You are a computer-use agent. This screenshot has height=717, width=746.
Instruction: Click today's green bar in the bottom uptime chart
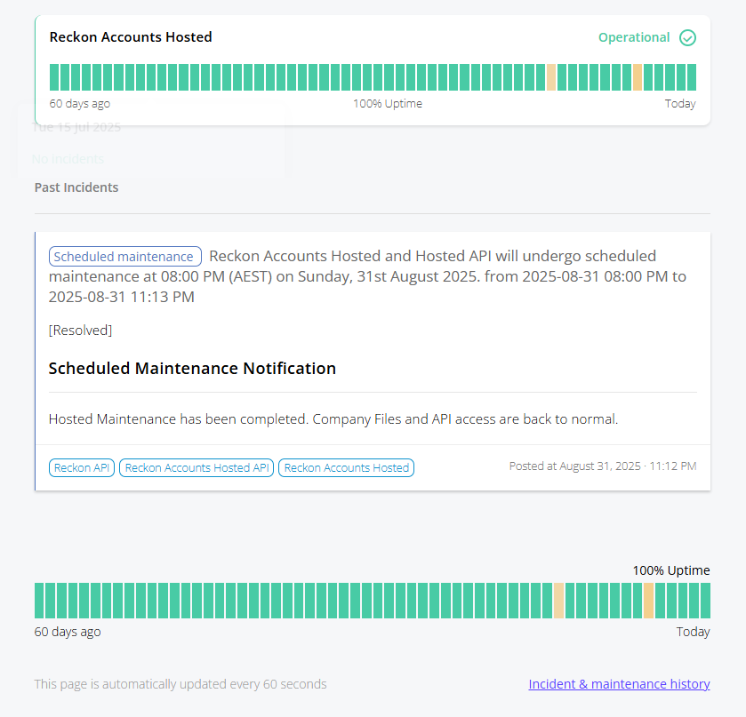pyautogui.click(x=705, y=601)
